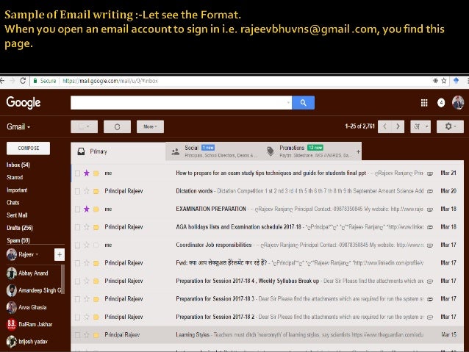This screenshot has height=352, width=469.
Task: Open the Spam (59) folder
Action: [x=18, y=240]
